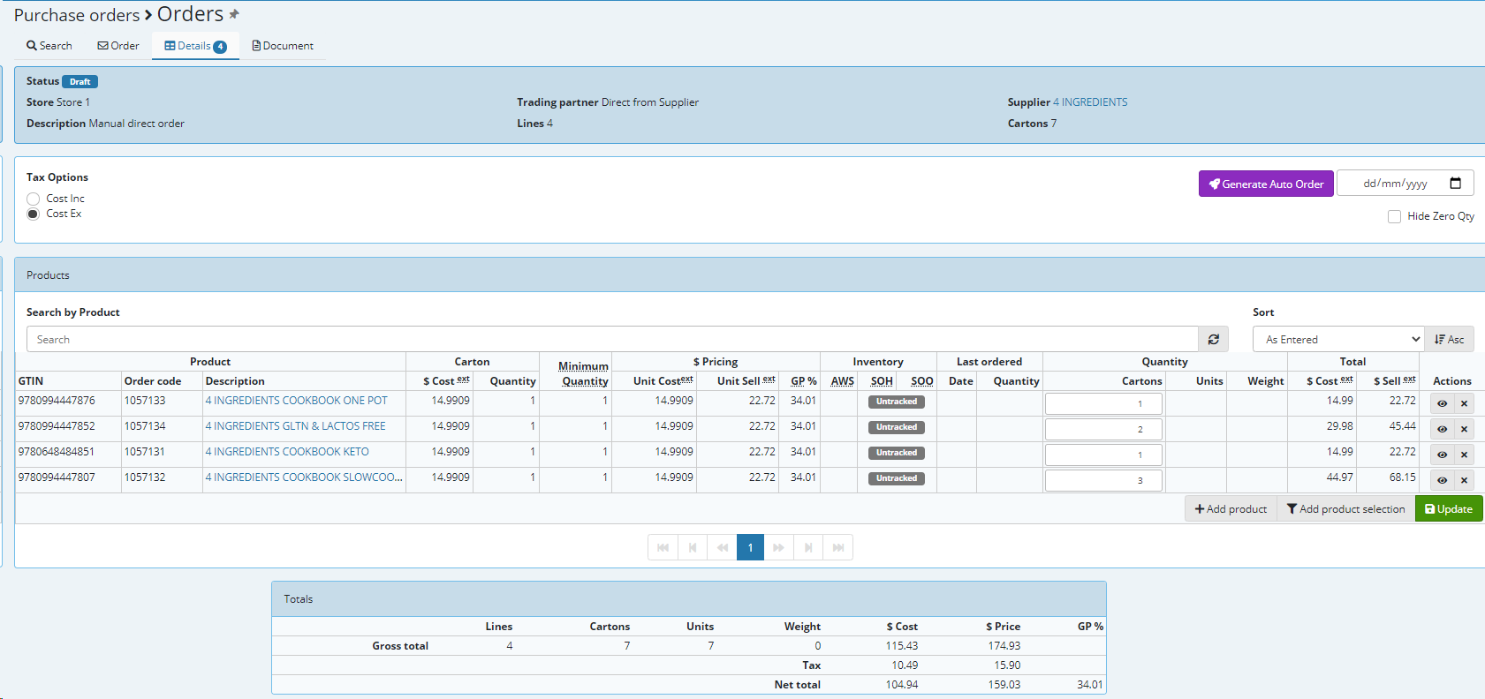View details for COOKBOOK SLOWCOO row
The width and height of the screenshot is (1485, 699).
[x=1442, y=480]
